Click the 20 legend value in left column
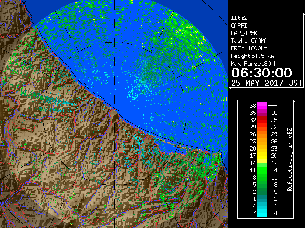 pos(253,149)
